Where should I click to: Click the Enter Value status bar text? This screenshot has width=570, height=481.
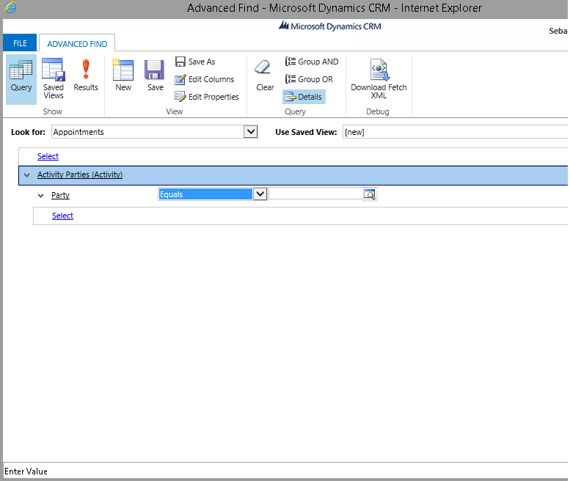click(26, 471)
